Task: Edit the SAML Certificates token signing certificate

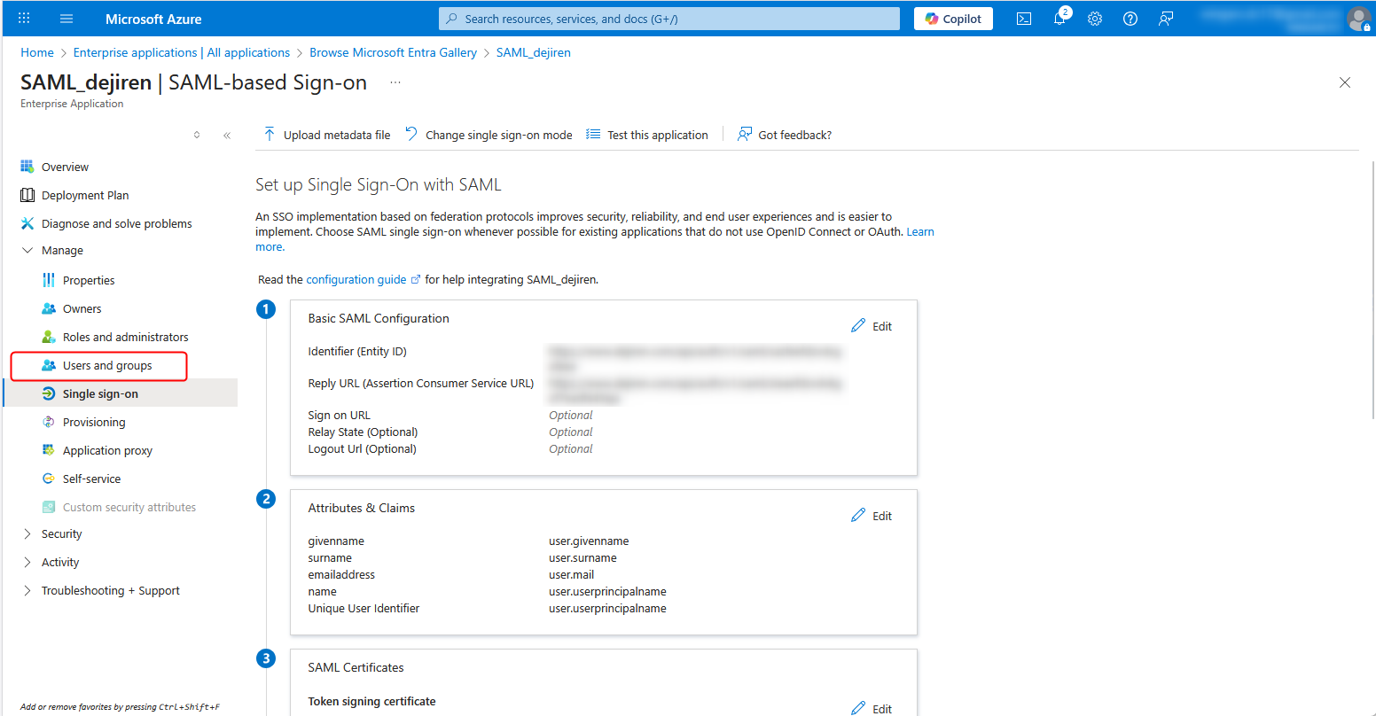Action: (872, 709)
